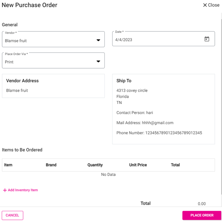This screenshot has width=222, height=222.
Task: Click the Item column header
Action: click(8, 165)
